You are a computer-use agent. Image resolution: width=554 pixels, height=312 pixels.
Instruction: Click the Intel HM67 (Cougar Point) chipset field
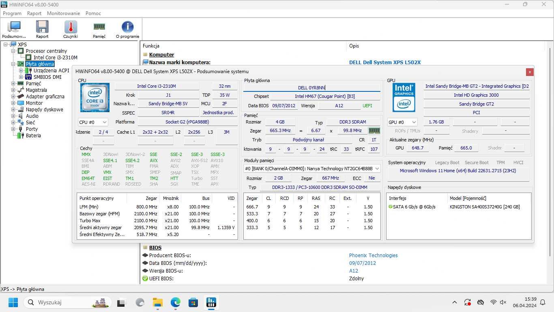[325, 97]
